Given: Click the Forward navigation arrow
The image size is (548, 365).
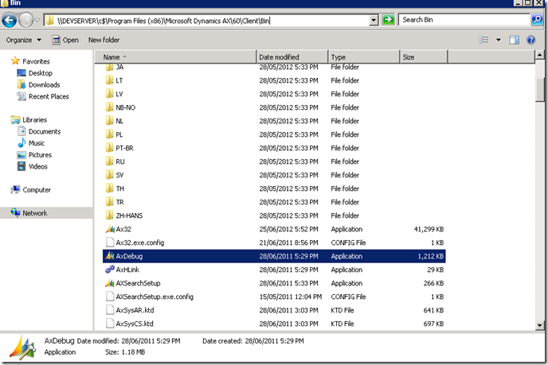Looking at the screenshot, I should tap(25, 20).
